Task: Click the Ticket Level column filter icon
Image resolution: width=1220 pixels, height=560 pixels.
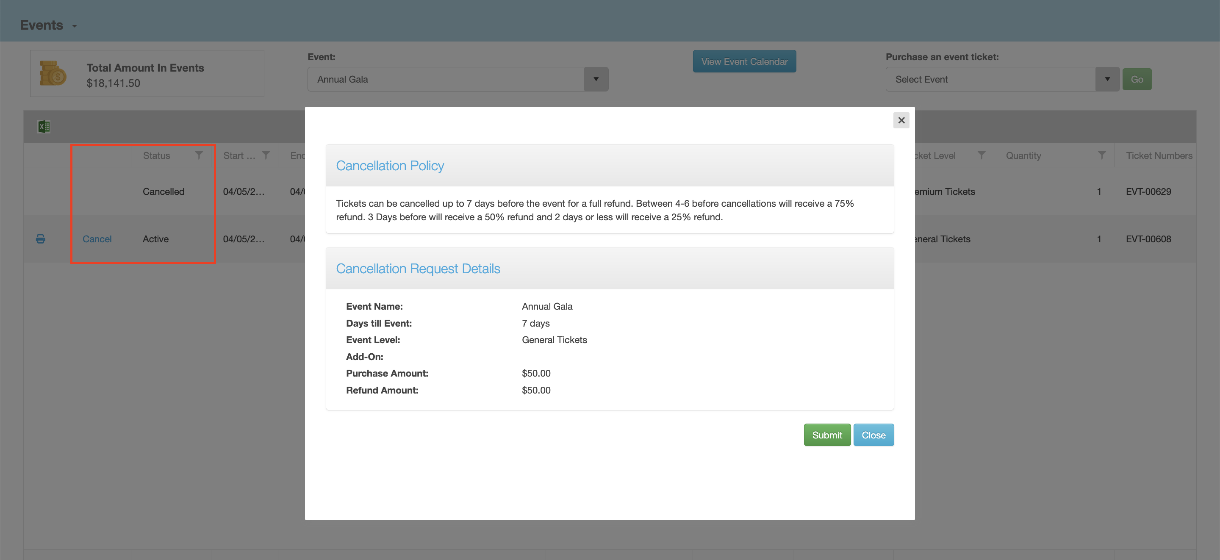Action: (x=982, y=155)
